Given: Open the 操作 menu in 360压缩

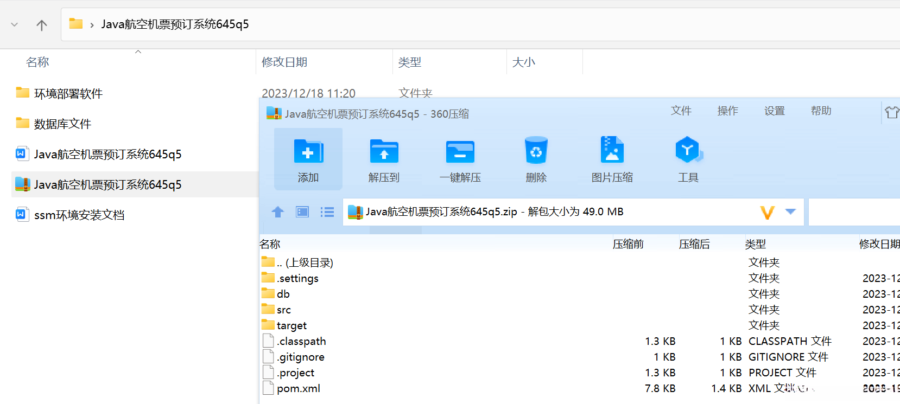Looking at the screenshot, I should pos(728,111).
